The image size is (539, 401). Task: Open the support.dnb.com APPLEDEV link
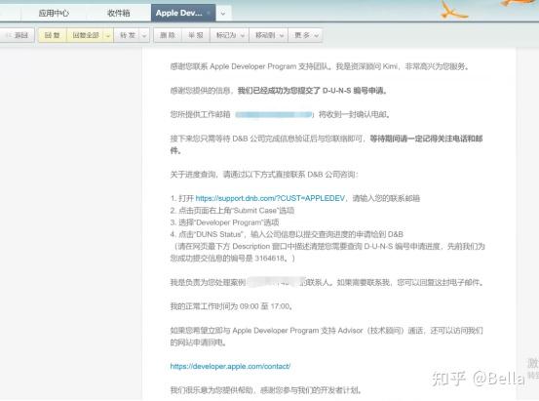coord(270,198)
